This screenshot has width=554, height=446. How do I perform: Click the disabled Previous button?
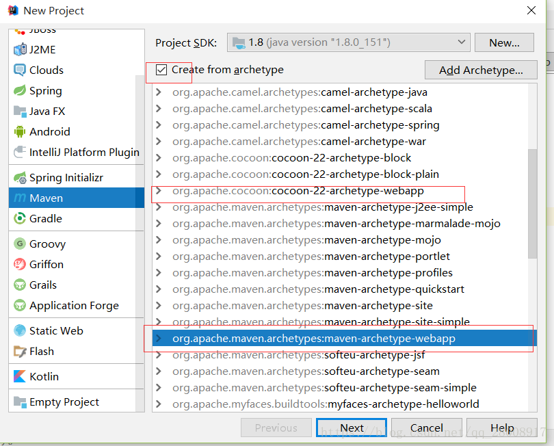pyautogui.click(x=276, y=428)
